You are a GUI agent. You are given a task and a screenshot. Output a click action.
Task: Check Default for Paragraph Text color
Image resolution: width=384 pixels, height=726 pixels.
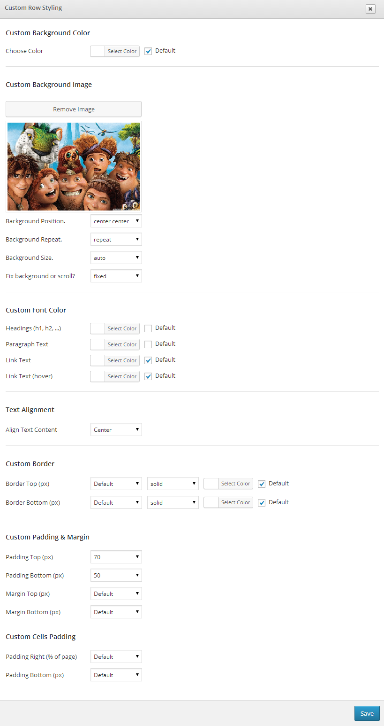pos(148,344)
